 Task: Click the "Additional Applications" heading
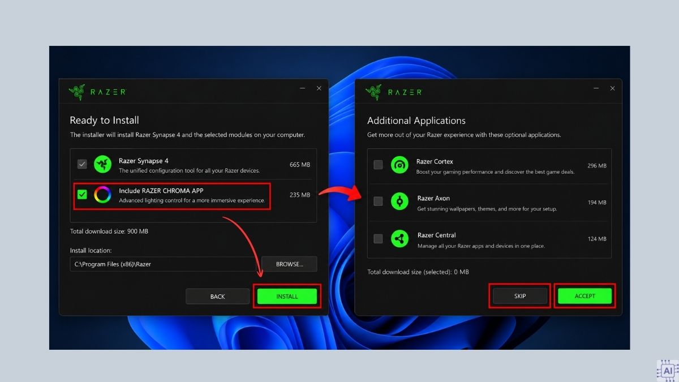coord(416,121)
